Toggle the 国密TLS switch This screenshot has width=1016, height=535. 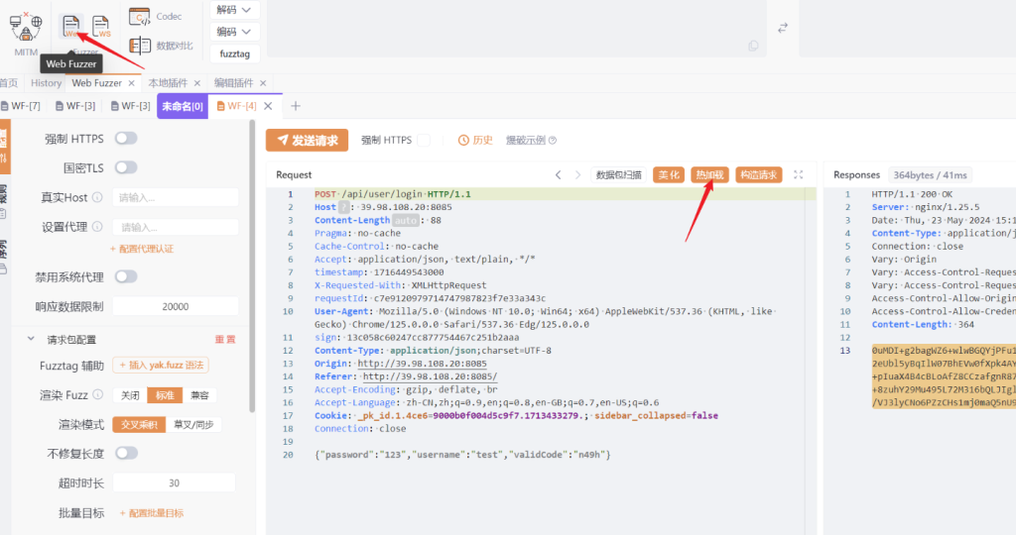(x=126, y=167)
